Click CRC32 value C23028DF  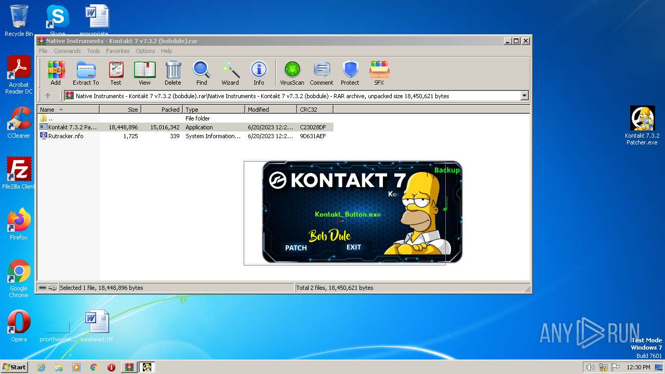click(313, 127)
